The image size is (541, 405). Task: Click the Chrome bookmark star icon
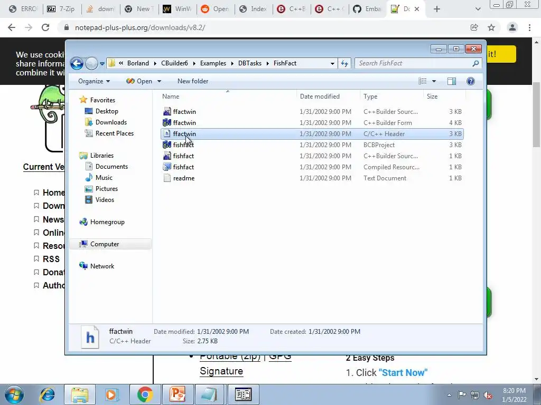tap(491, 27)
